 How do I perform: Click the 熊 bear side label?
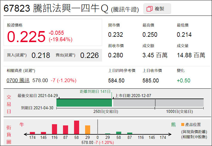173,125
